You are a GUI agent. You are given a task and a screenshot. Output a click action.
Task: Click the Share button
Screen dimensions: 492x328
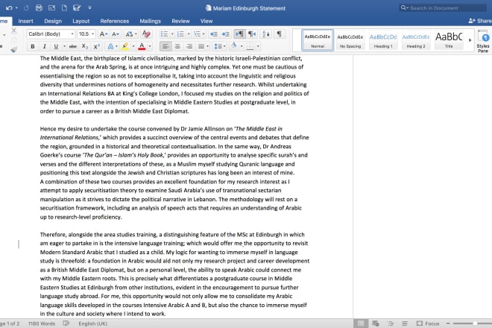point(480,21)
